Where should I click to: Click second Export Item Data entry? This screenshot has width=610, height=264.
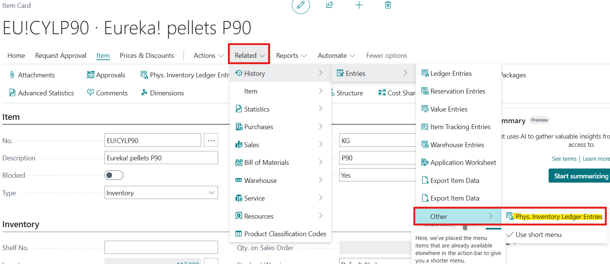[458, 198]
